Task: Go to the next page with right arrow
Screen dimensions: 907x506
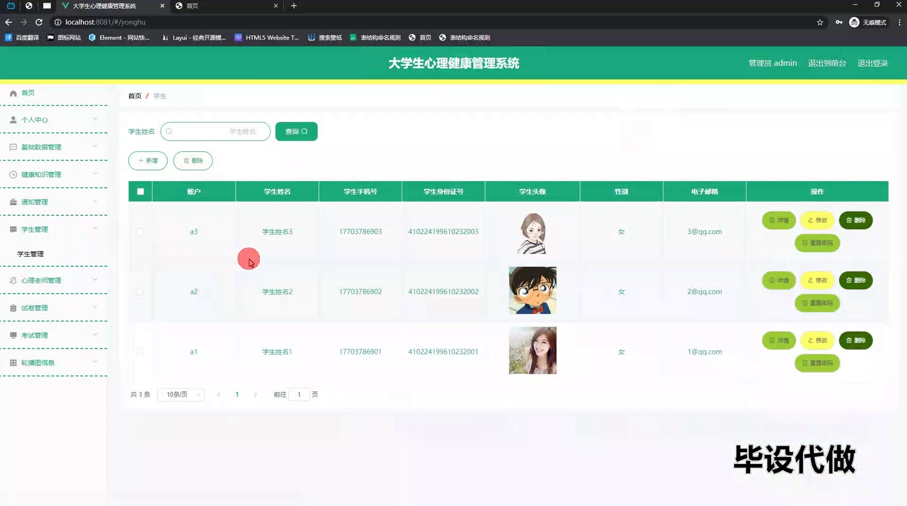Action: click(x=255, y=395)
